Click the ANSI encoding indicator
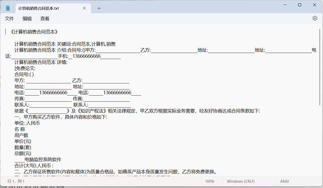323x188 pixels. 284,181
